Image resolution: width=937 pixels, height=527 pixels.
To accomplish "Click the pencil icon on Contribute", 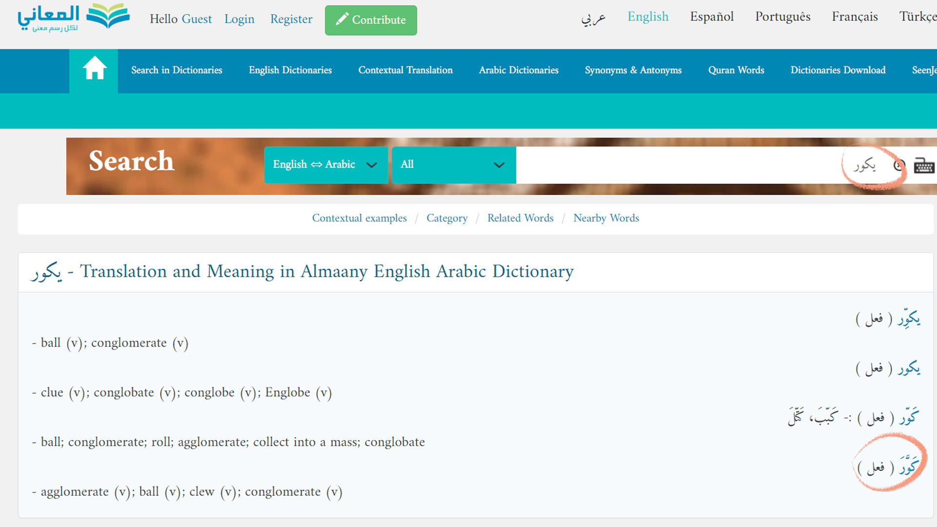I will point(342,20).
